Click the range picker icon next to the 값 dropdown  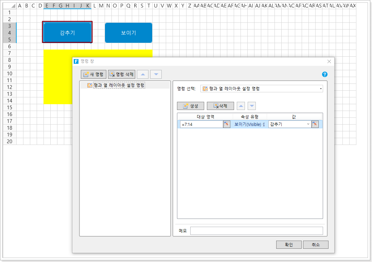click(x=315, y=124)
